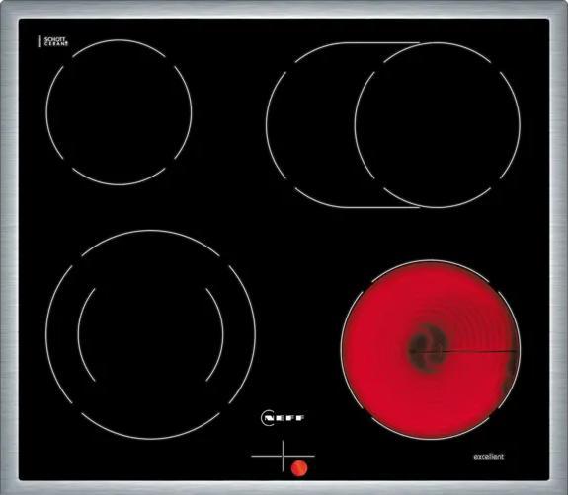Click the Schott Ceran logo
Image resolution: width=568 pixels, height=495 pixels.
click(53, 41)
